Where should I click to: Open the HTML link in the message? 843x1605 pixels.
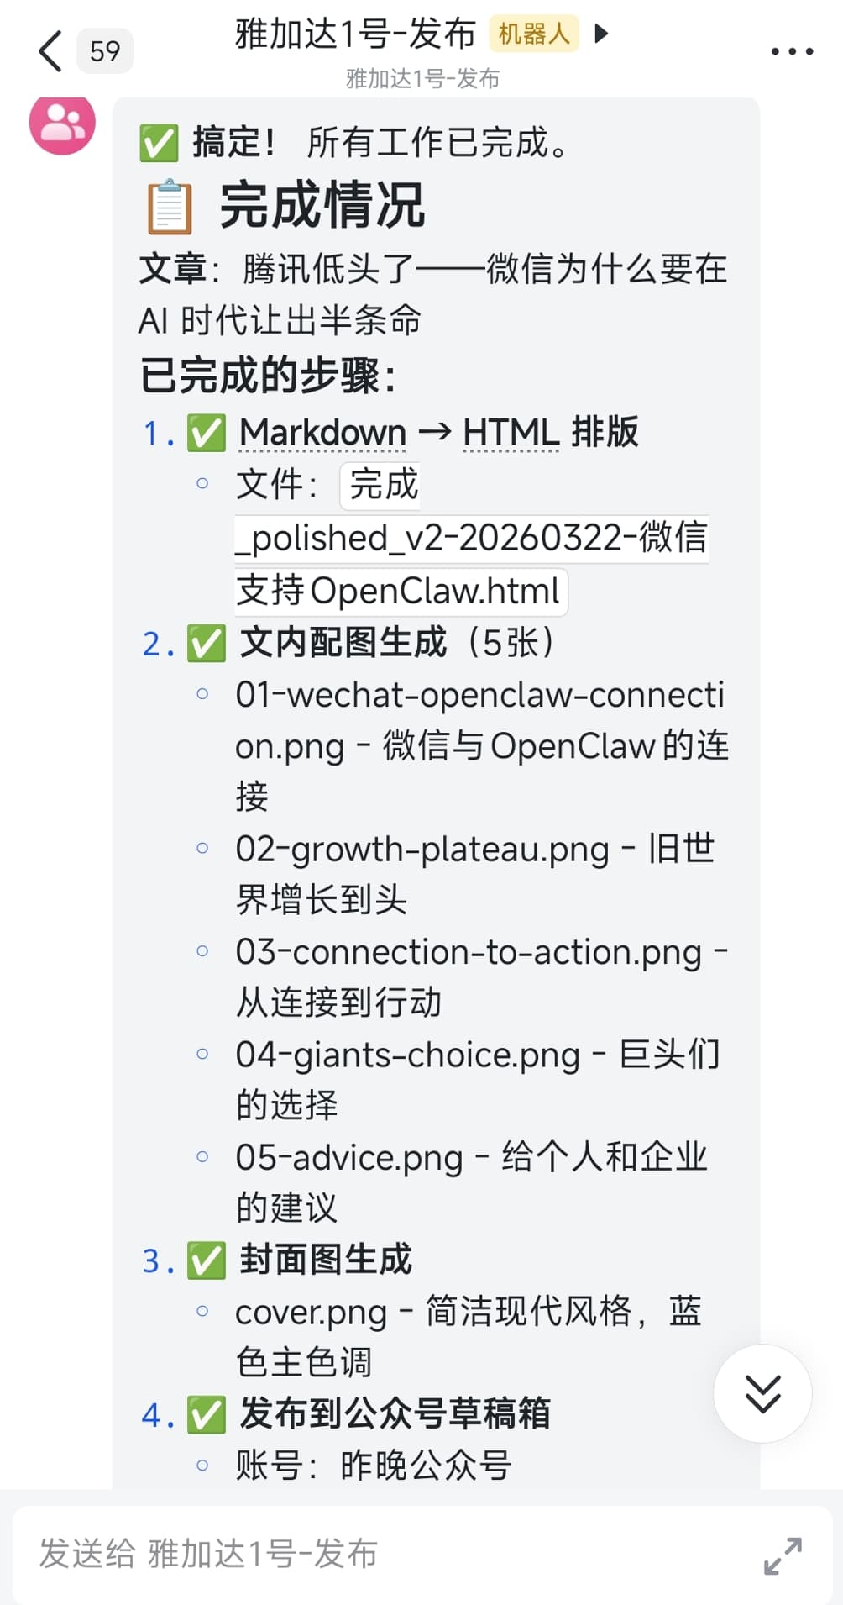tap(511, 432)
